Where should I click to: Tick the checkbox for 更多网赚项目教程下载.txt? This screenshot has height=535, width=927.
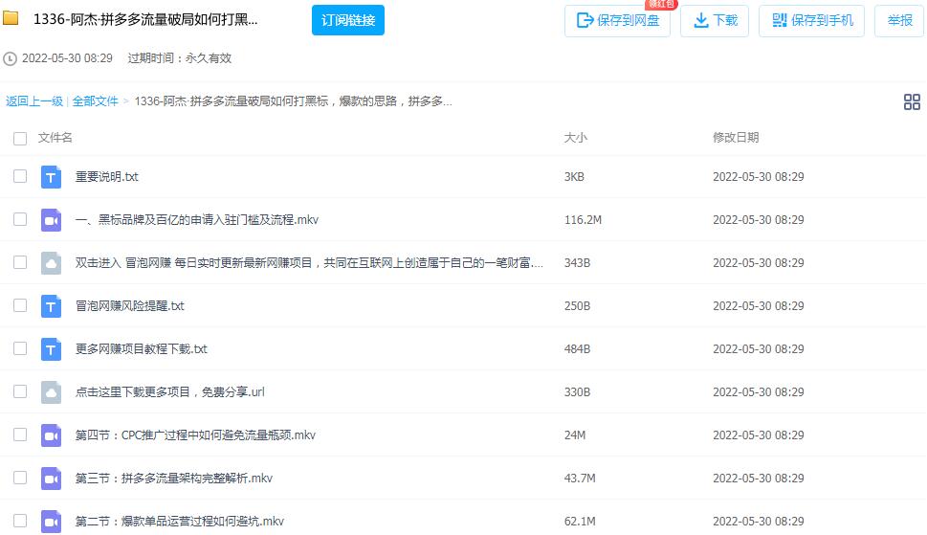tap(20, 348)
